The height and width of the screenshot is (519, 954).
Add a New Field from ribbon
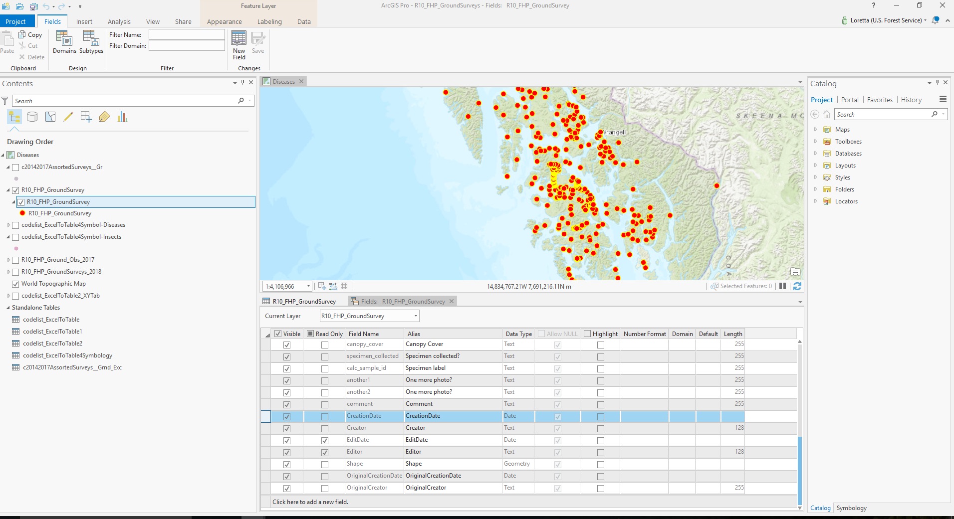point(239,45)
